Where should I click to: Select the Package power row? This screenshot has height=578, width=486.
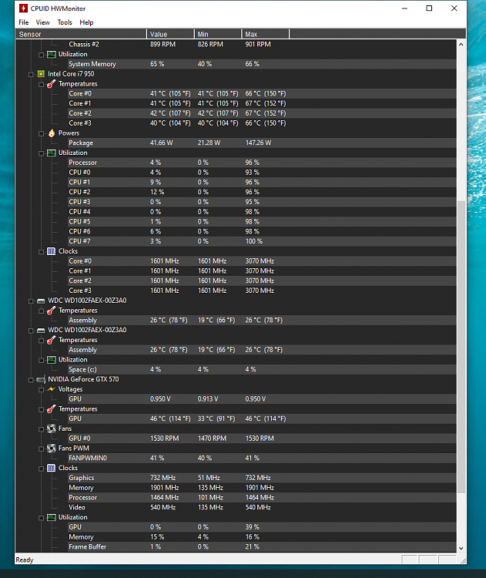(x=82, y=143)
